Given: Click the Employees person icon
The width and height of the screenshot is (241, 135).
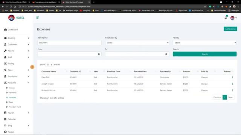Looking at the screenshot, I should coord(5,76).
